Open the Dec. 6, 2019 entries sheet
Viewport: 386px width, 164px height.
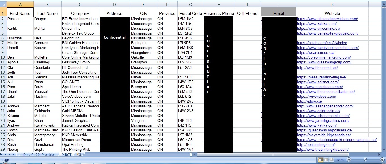tap(39, 154)
